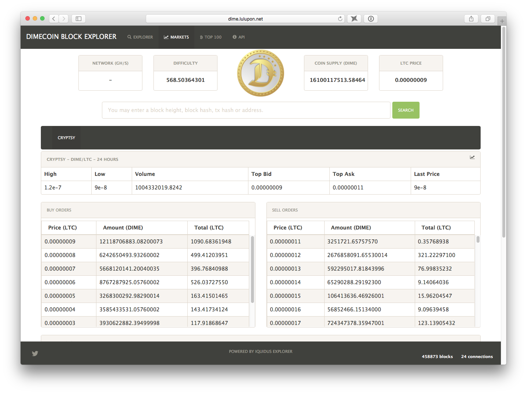Click the green Search button
Viewport: 527px width, 394px height.
(x=406, y=110)
